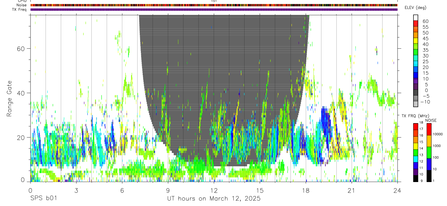Click the '17' label on the TX FRQ scale
The width and height of the screenshot is (447, 206).
click(421, 129)
